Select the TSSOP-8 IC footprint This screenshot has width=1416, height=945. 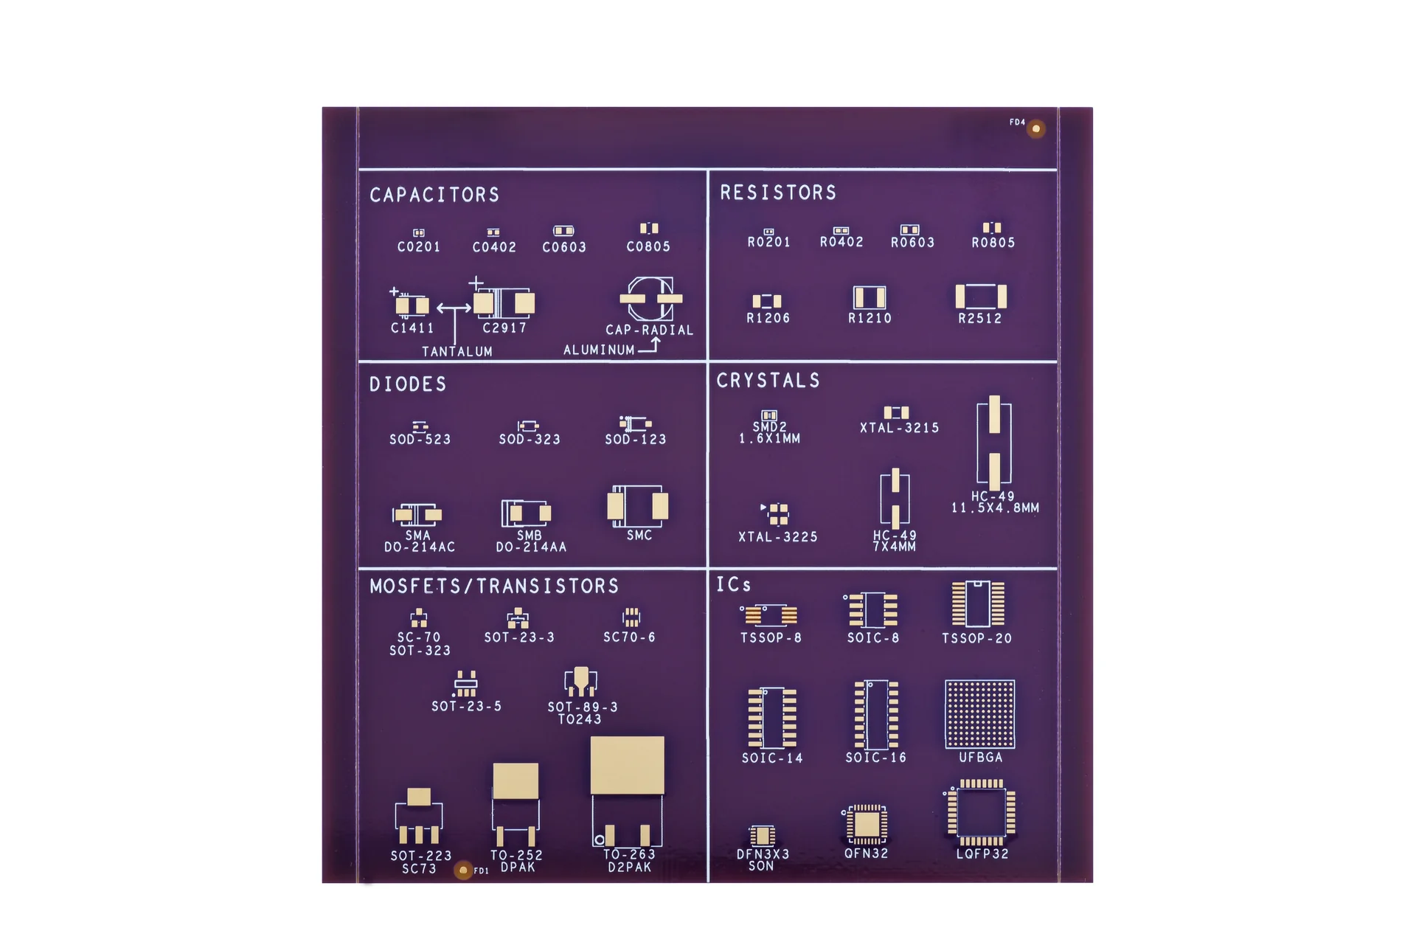click(x=769, y=615)
